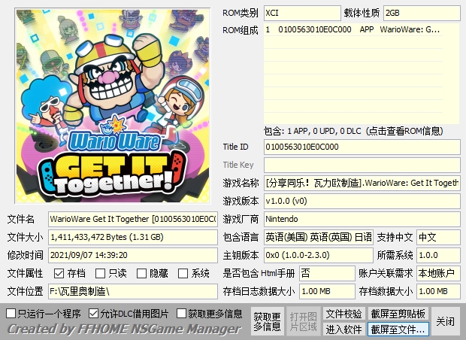This screenshot has height=340, width=466.
Task: Enable the 只读 read-only checkbox
Action: click(x=101, y=273)
